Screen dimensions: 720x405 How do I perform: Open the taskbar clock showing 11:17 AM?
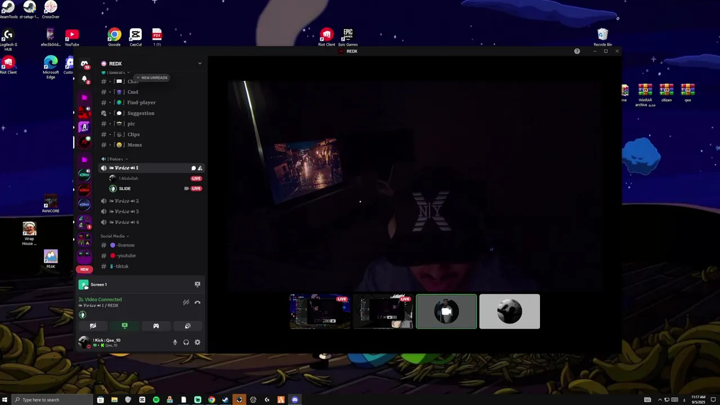click(x=698, y=400)
